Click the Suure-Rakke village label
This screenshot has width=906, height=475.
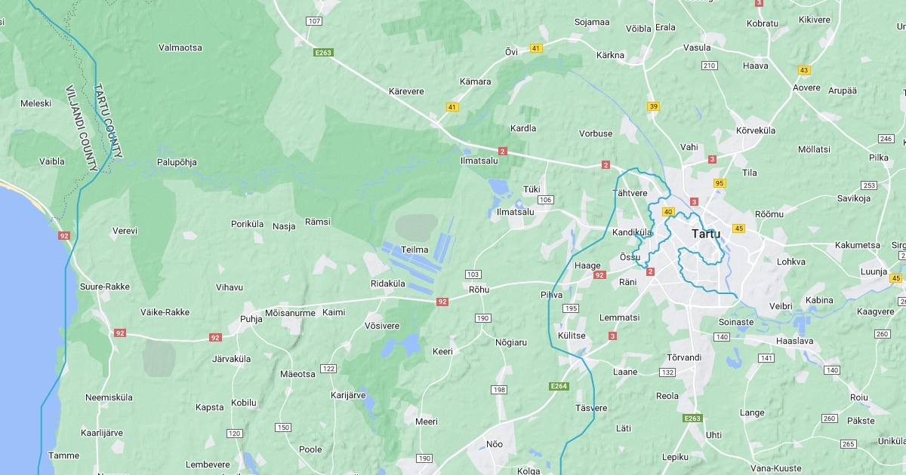(x=105, y=287)
